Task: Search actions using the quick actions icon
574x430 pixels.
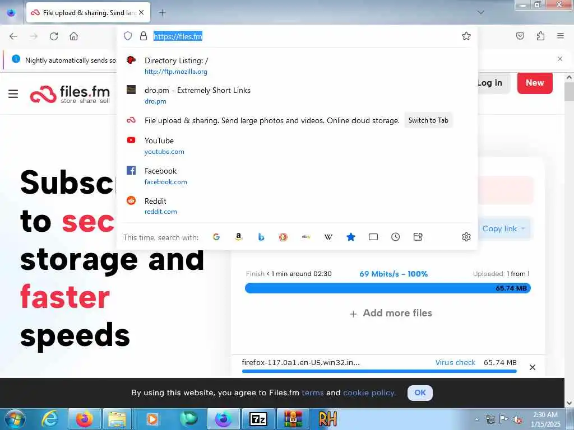Action: pyautogui.click(x=418, y=237)
